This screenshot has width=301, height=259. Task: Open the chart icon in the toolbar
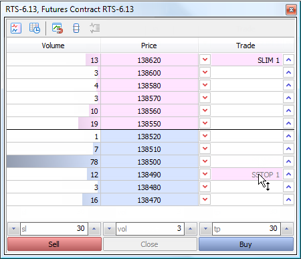[16, 28]
